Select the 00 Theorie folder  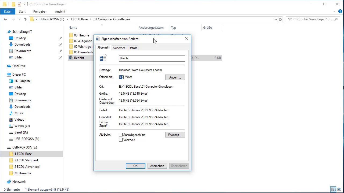pyautogui.click(x=81, y=35)
